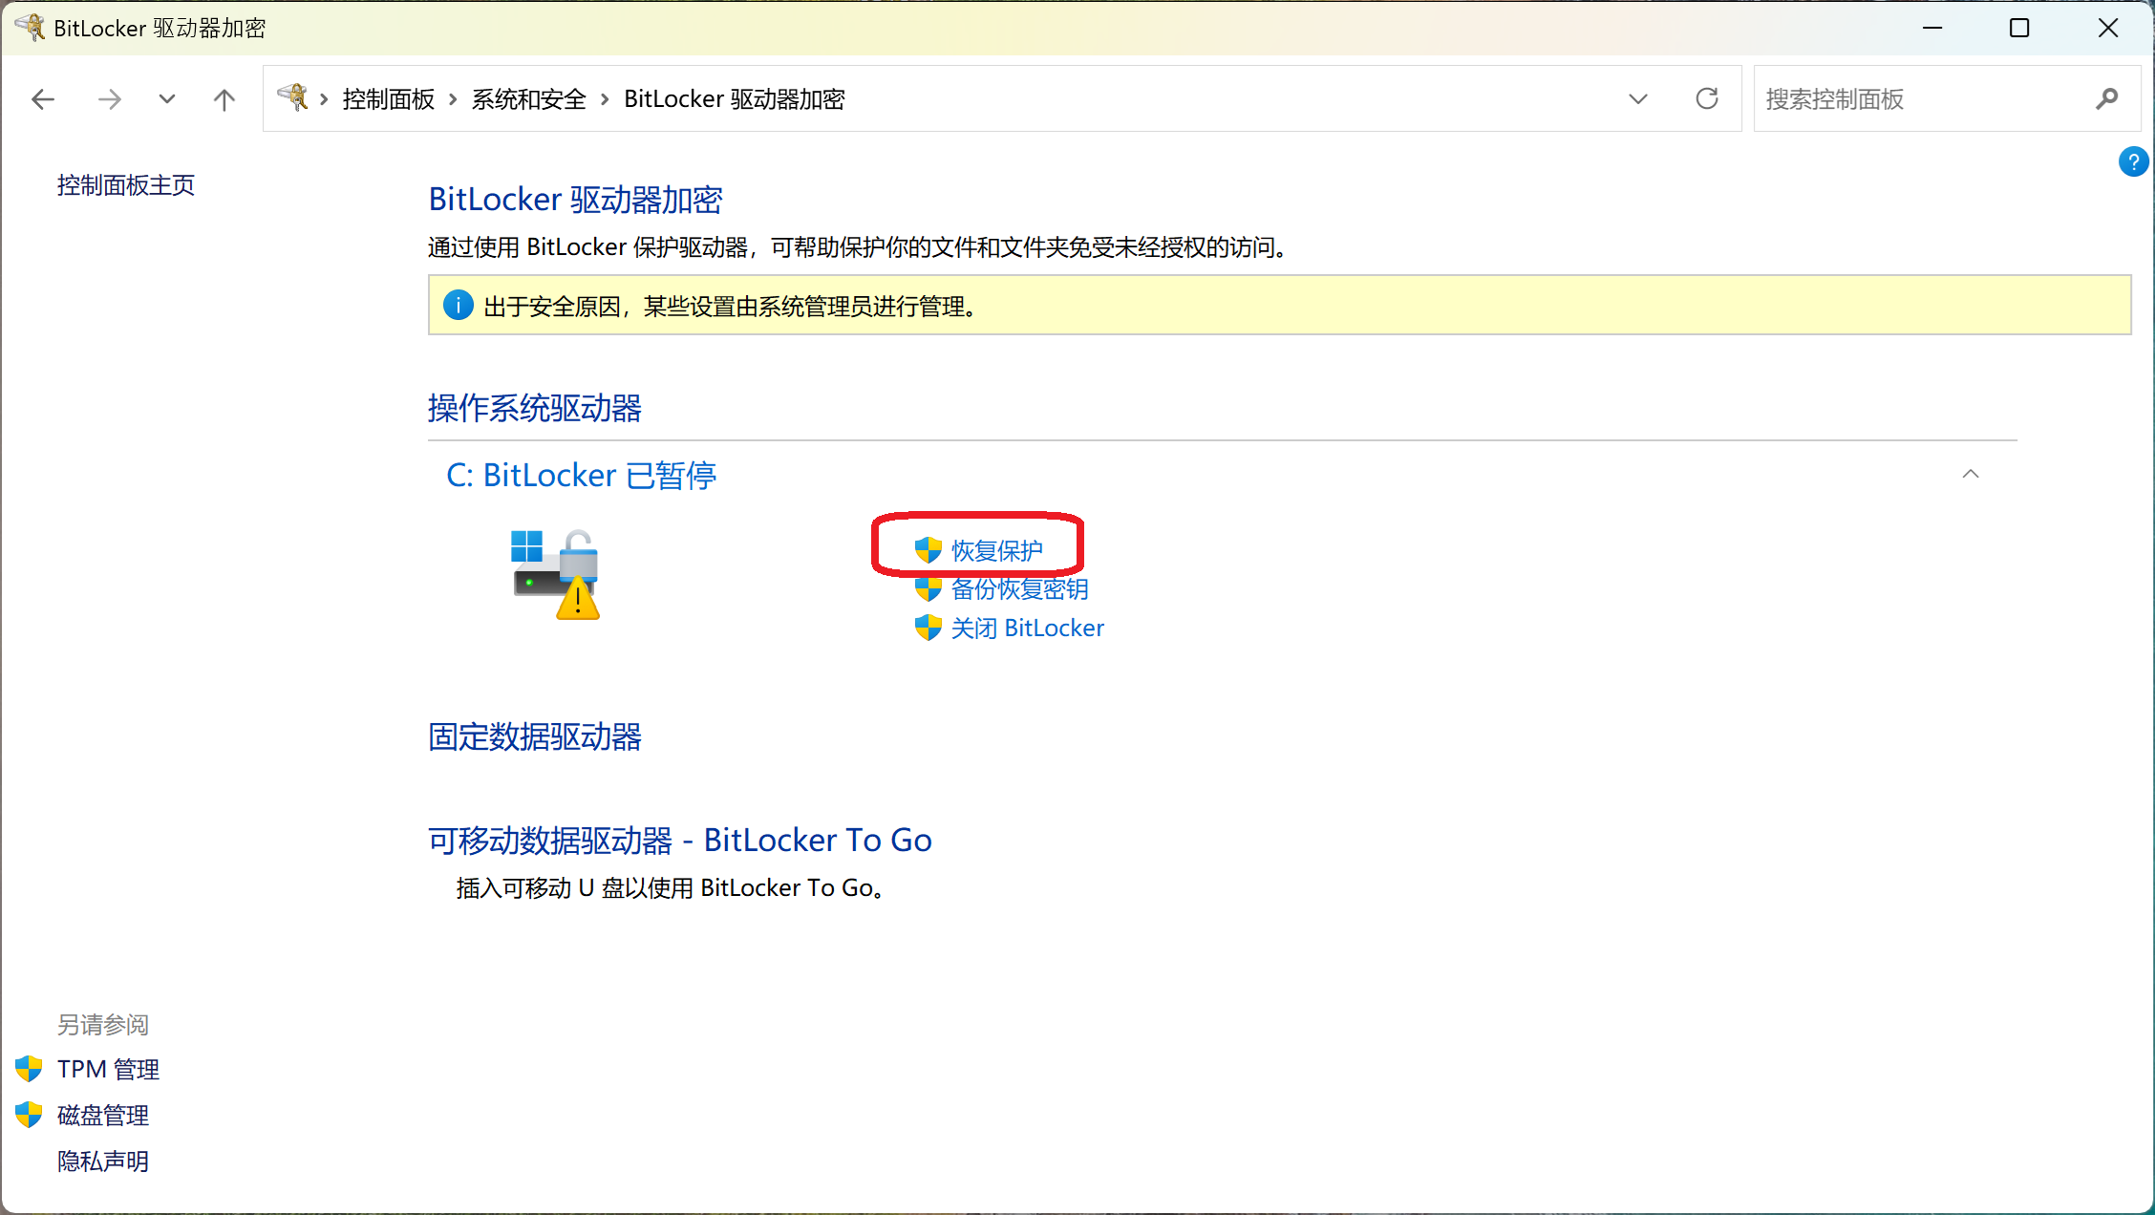Click 关闭 BitLocker link
Viewport: 2155px width, 1215px height.
(x=1027, y=629)
